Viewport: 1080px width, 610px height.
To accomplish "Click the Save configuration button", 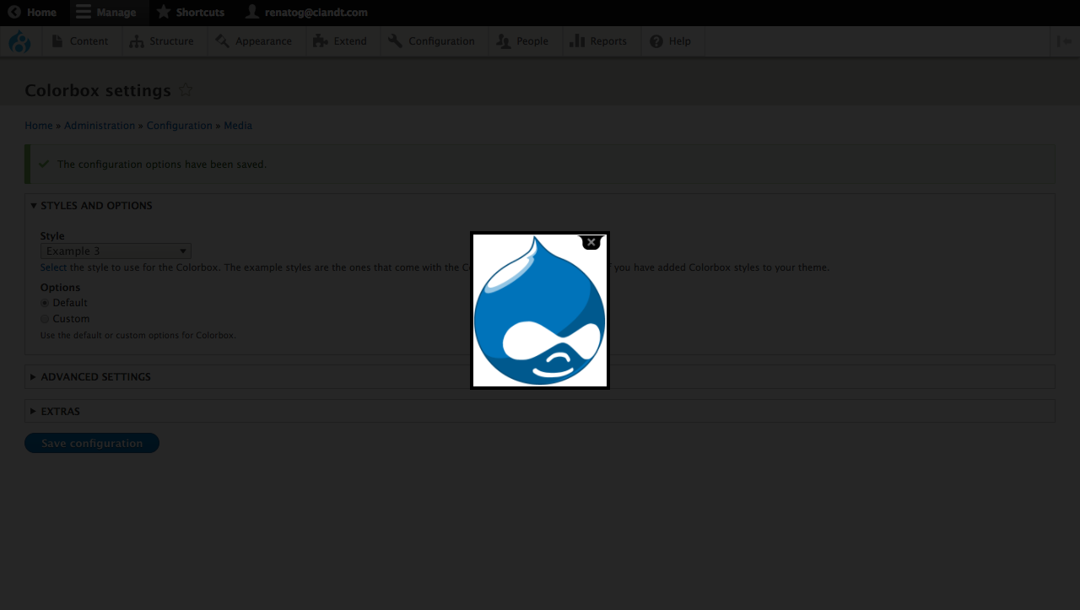I will [x=92, y=443].
